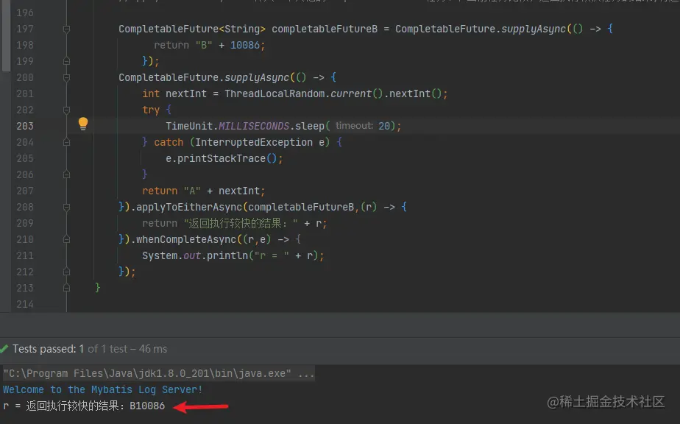Click InterruptedException in the catch clause
The width and height of the screenshot is (680, 424).
point(254,142)
